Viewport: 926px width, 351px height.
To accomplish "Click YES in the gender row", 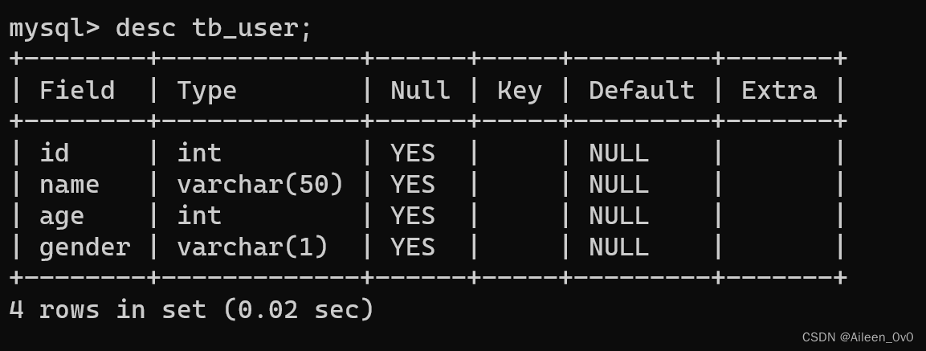I will 413,247.
